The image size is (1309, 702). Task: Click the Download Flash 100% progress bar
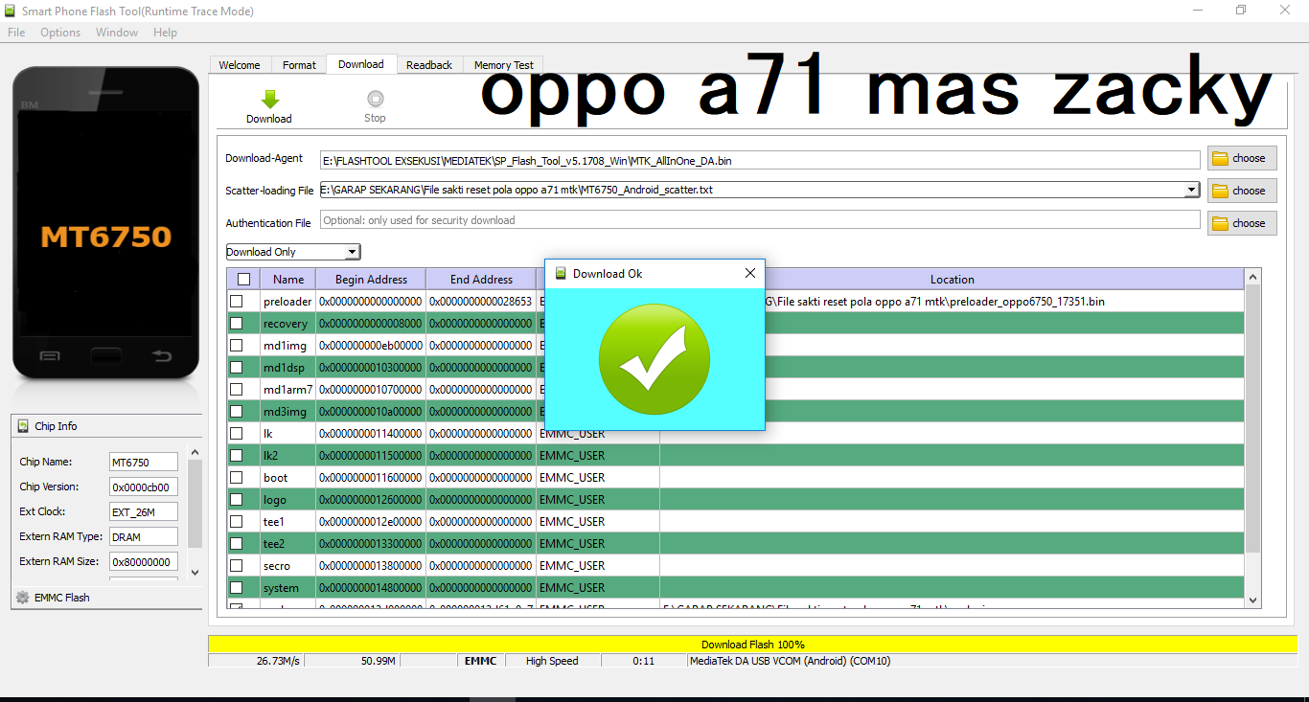tap(752, 645)
